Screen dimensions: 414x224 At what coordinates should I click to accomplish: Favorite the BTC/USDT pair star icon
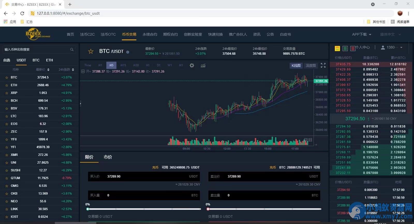pos(91,51)
